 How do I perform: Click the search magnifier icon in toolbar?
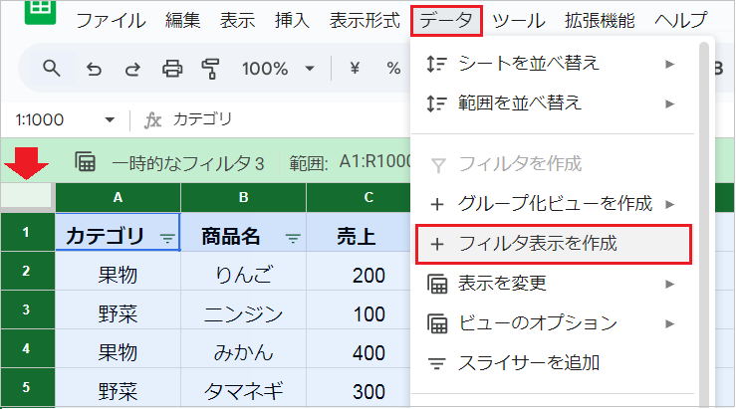click(x=51, y=69)
